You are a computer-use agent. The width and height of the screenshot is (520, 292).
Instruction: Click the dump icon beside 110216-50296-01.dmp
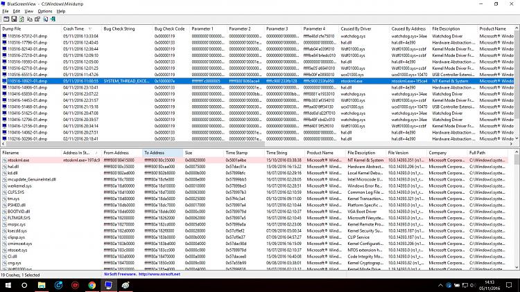point(4,138)
